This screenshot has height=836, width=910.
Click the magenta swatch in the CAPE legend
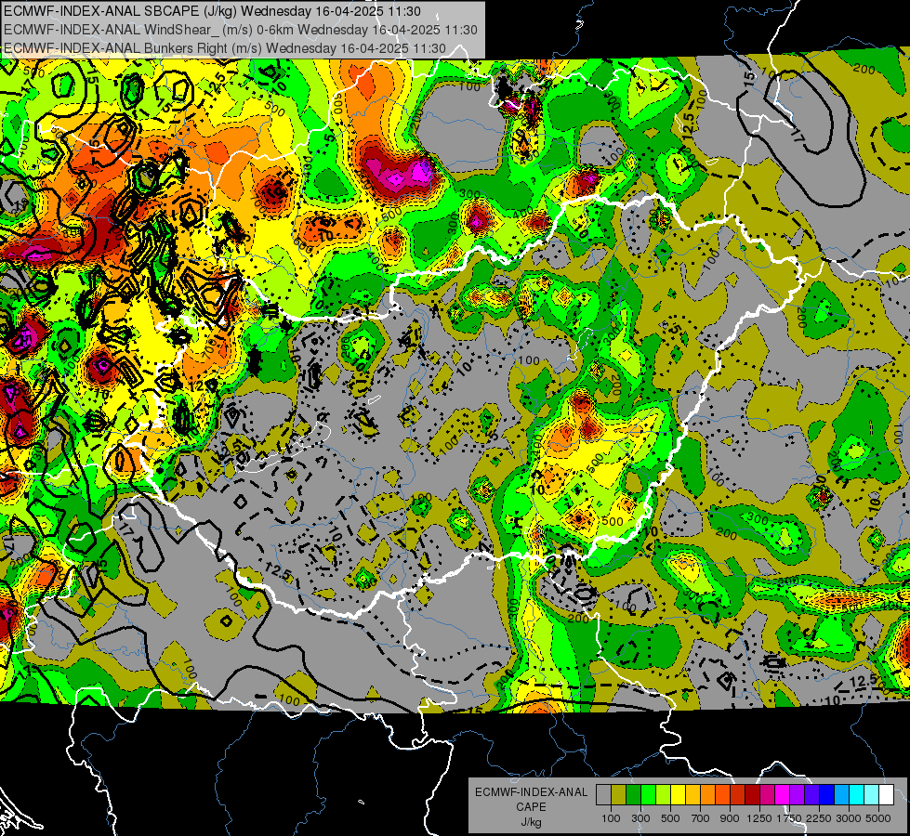click(x=783, y=795)
